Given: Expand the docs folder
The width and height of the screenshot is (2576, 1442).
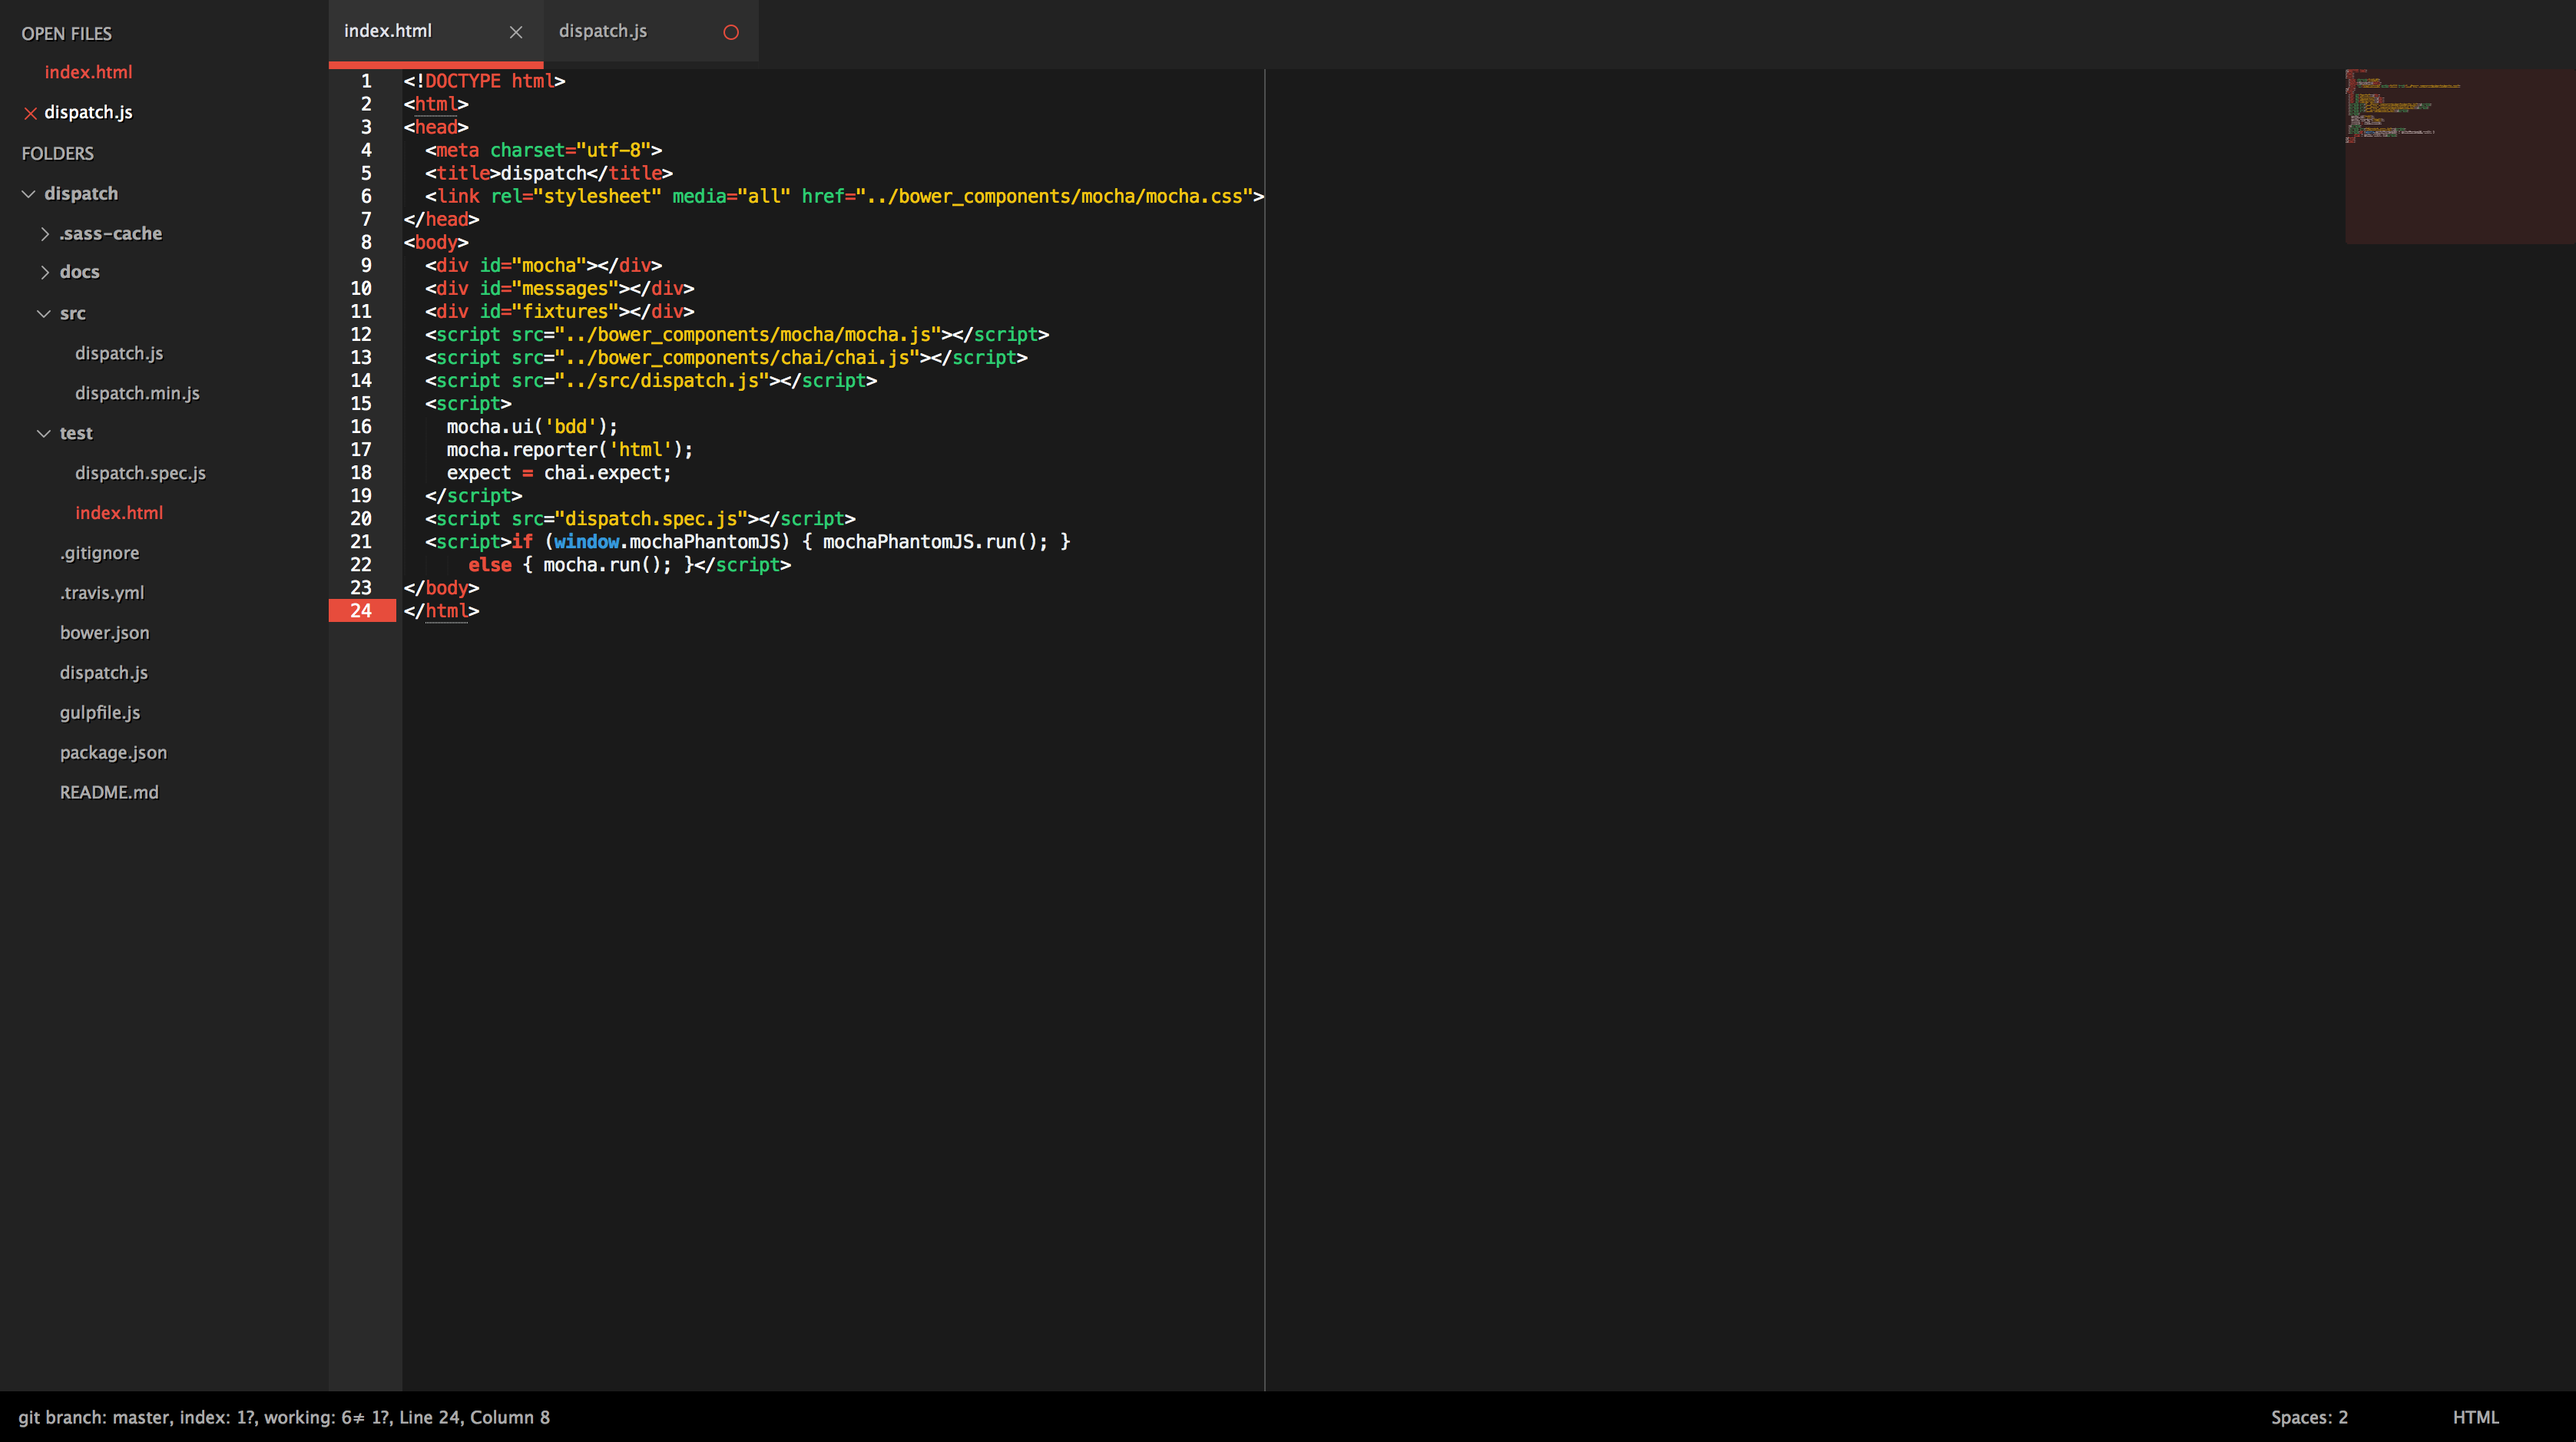Looking at the screenshot, I should point(45,272).
